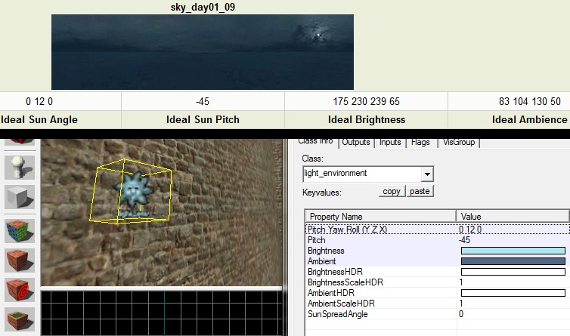
Task: Click the sky_day01_09 skybox preview image
Action: (x=203, y=52)
